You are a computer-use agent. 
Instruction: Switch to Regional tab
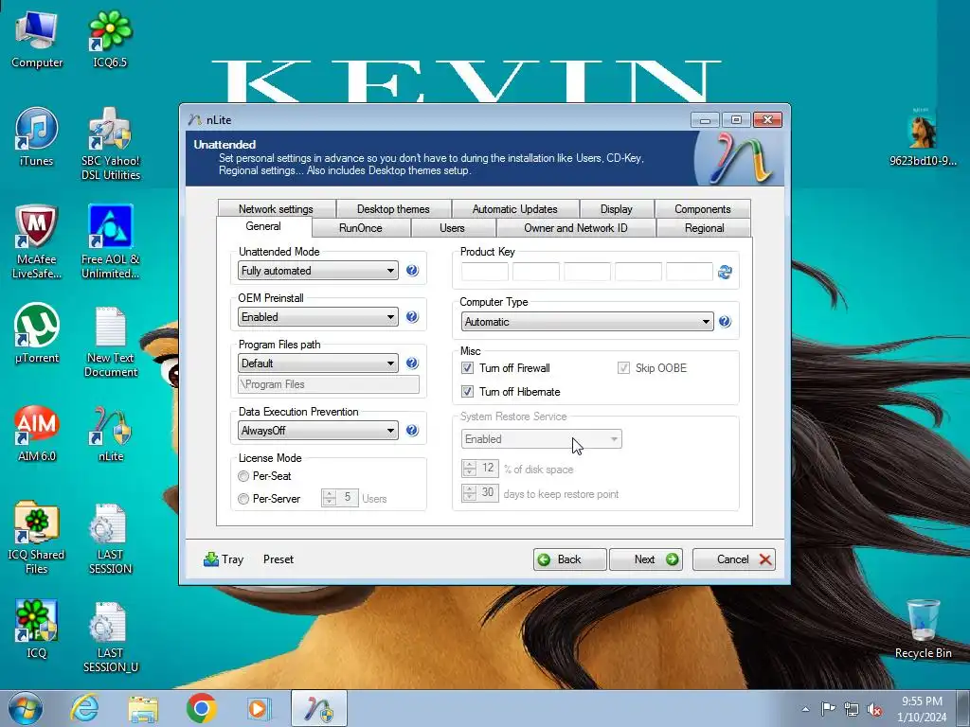pos(704,228)
